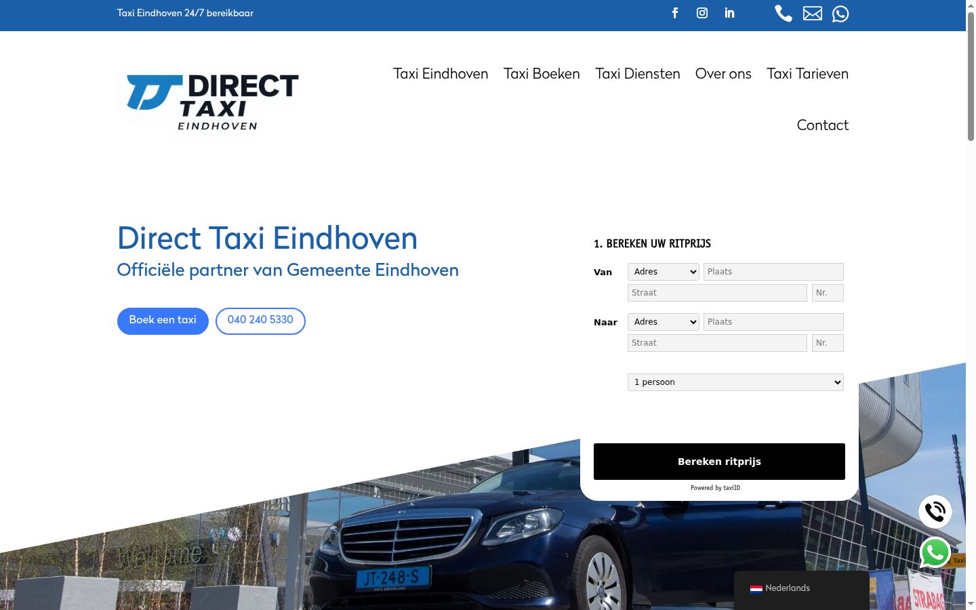Open the Facebook icon in top bar

tap(675, 13)
